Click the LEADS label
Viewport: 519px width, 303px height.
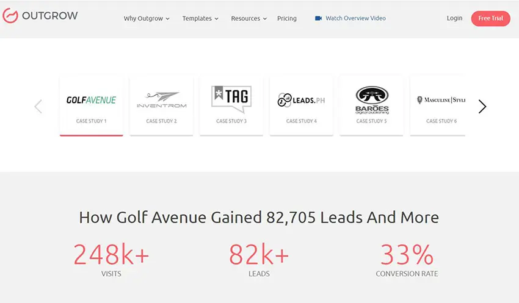pos(259,274)
